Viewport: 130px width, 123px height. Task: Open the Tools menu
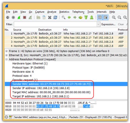point(91,12)
